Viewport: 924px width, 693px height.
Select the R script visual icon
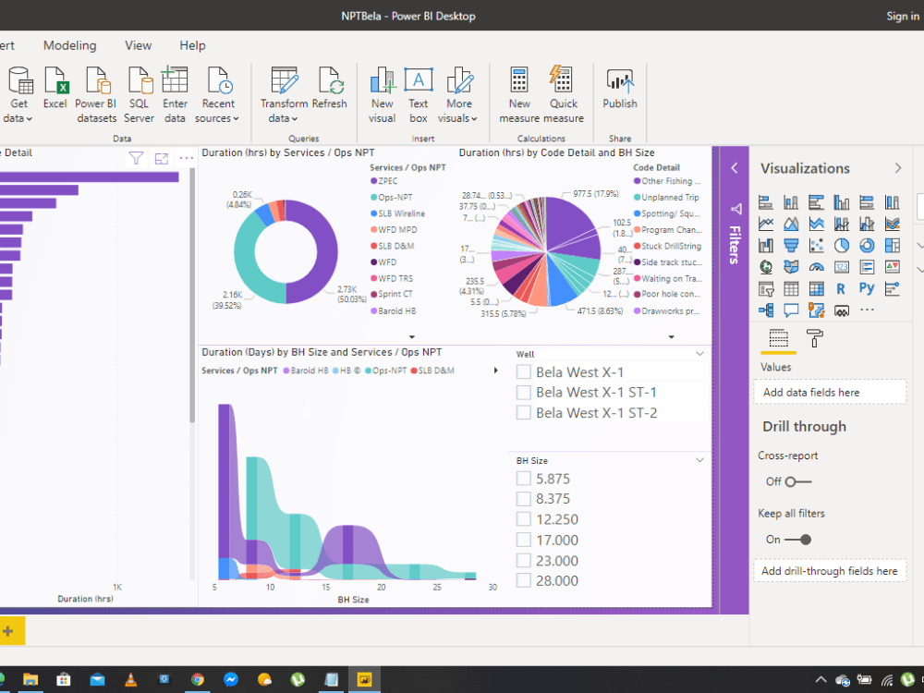click(x=842, y=288)
